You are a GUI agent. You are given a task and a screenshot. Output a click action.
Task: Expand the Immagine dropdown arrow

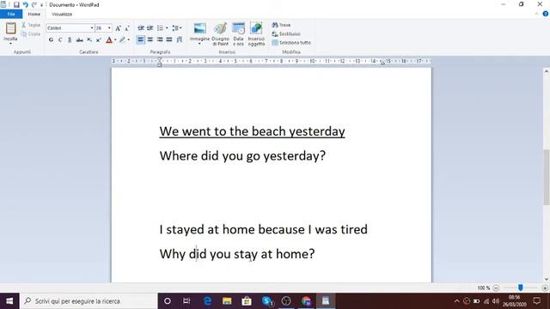[x=199, y=44]
